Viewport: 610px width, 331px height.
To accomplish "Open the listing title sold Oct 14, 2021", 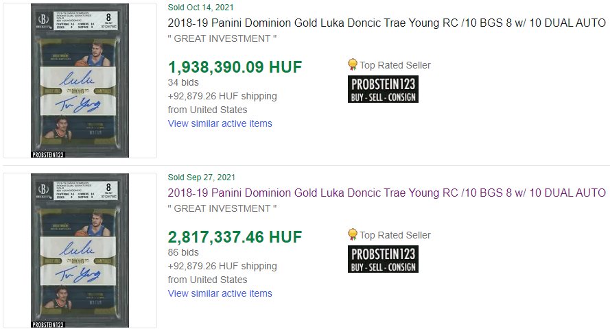I will pyautogui.click(x=386, y=23).
